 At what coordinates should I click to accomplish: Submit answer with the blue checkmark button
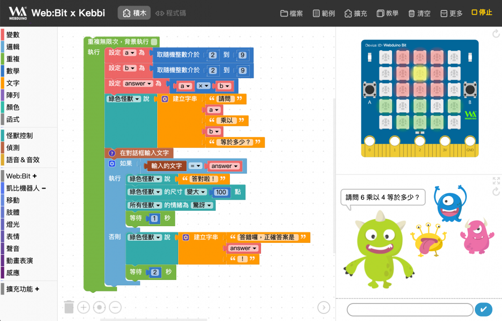pos(483,309)
